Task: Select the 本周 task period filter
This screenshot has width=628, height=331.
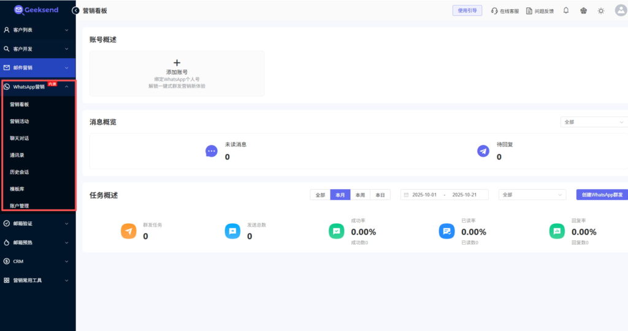Action: click(360, 195)
